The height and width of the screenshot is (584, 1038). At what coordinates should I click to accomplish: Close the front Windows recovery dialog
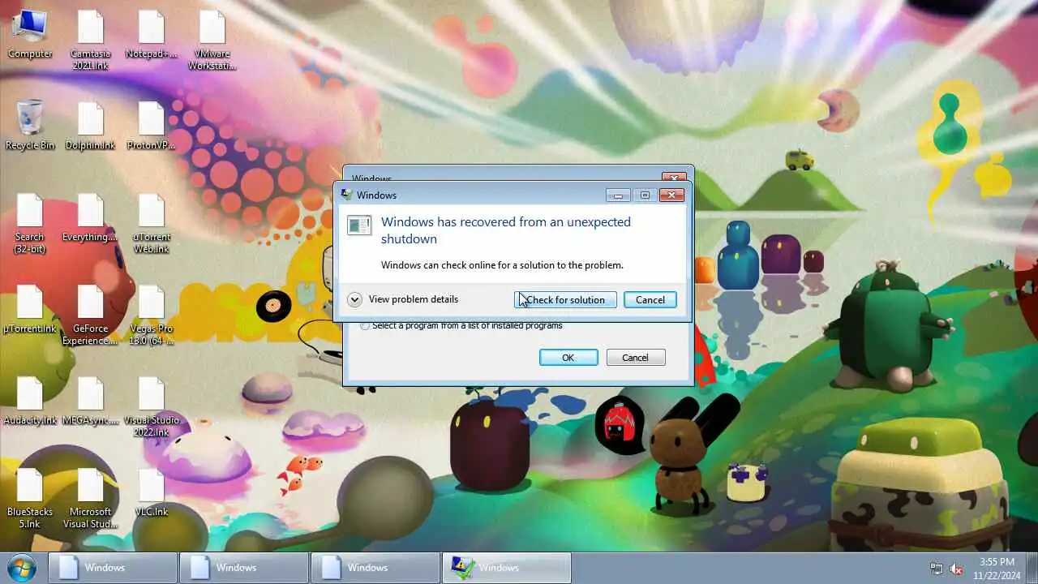point(671,195)
